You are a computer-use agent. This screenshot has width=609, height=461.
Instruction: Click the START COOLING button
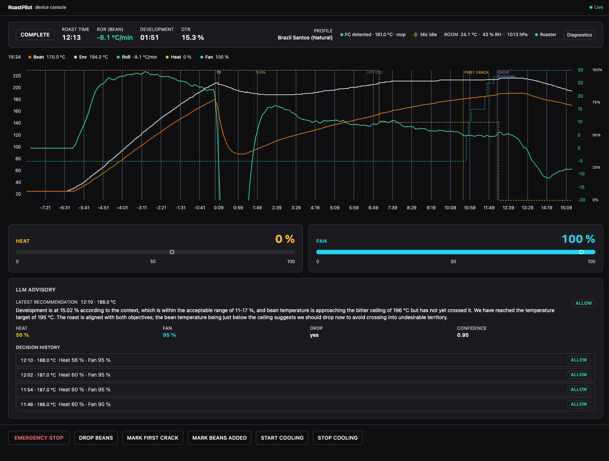[282, 438]
